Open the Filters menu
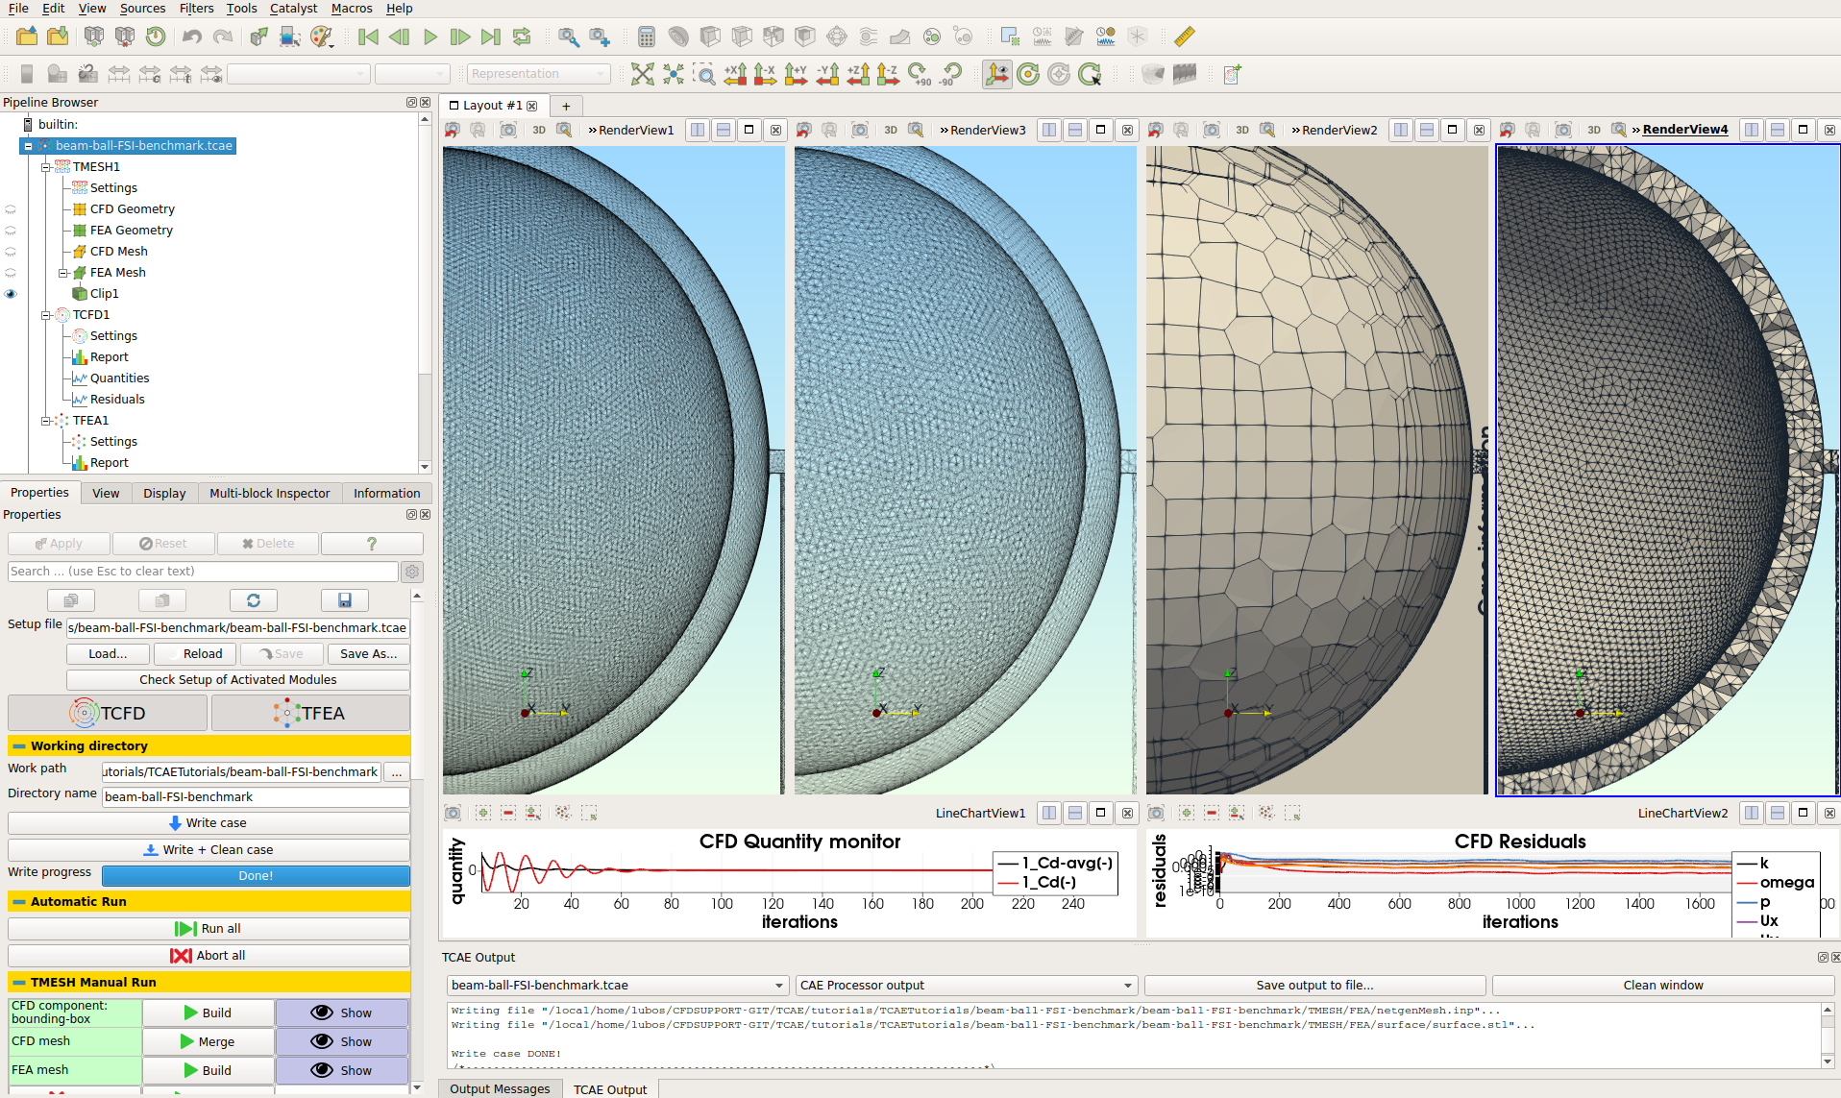The image size is (1841, 1098). click(x=196, y=9)
